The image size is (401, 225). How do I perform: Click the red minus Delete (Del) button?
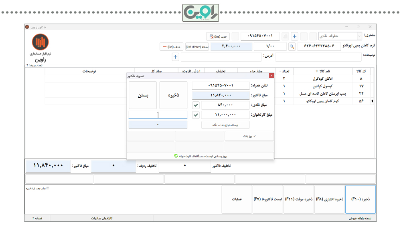[171, 47]
